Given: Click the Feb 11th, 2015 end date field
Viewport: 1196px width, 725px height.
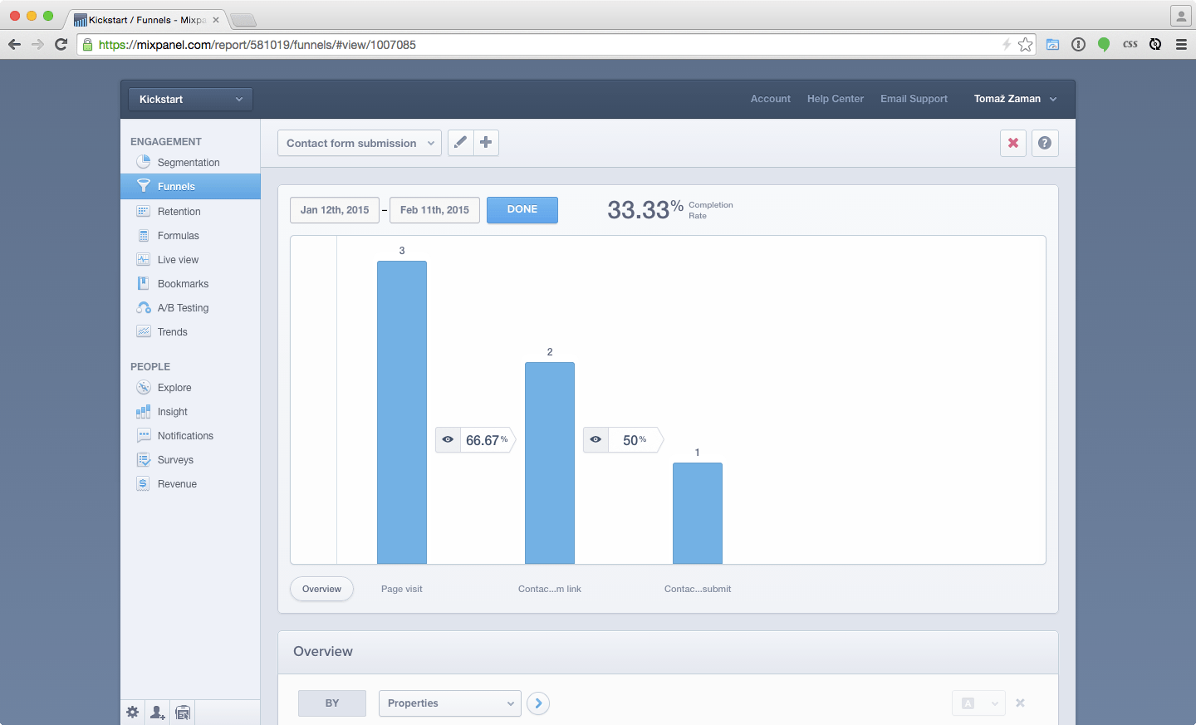Looking at the screenshot, I should pyautogui.click(x=434, y=210).
